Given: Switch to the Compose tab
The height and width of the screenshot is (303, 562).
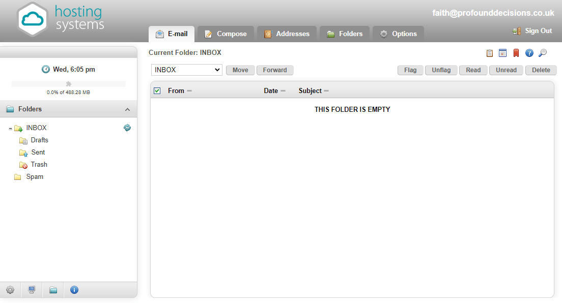Looking at the screenshot, I should (226, 34).
